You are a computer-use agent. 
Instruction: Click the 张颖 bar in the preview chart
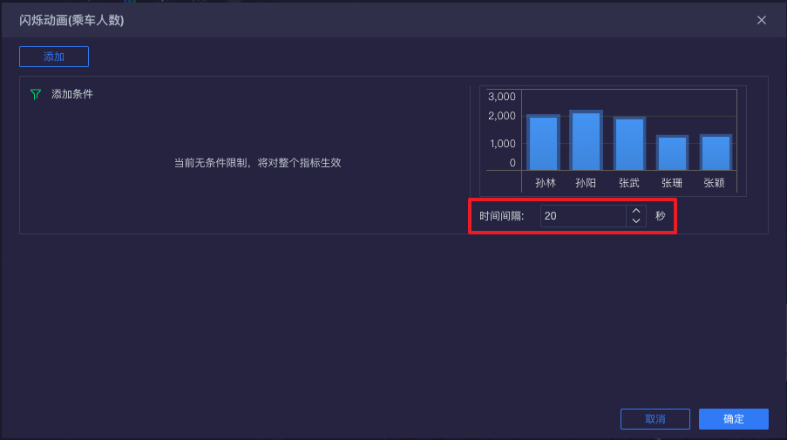716,152
